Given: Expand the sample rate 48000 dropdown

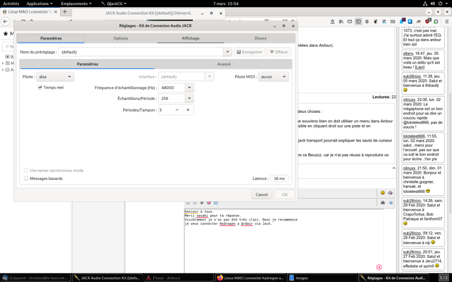Looking at the screenshot, I should click(x=189, y=88).
